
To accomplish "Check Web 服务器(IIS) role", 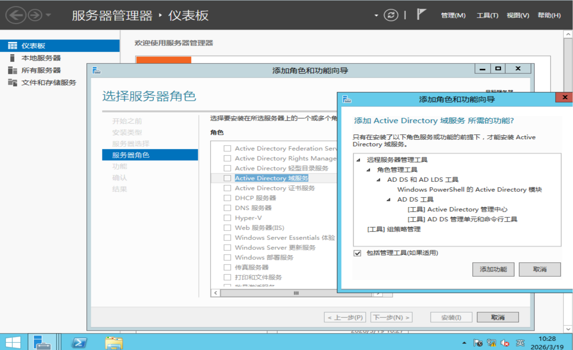I will [x=227, y=228].
